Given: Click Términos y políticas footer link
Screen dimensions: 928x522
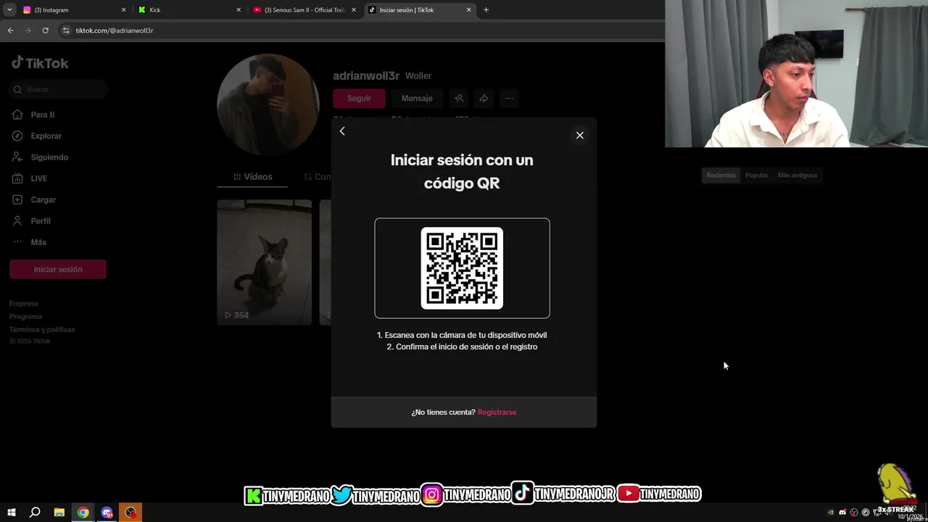Looking at the screenshot, I should (x=42, y=330).
